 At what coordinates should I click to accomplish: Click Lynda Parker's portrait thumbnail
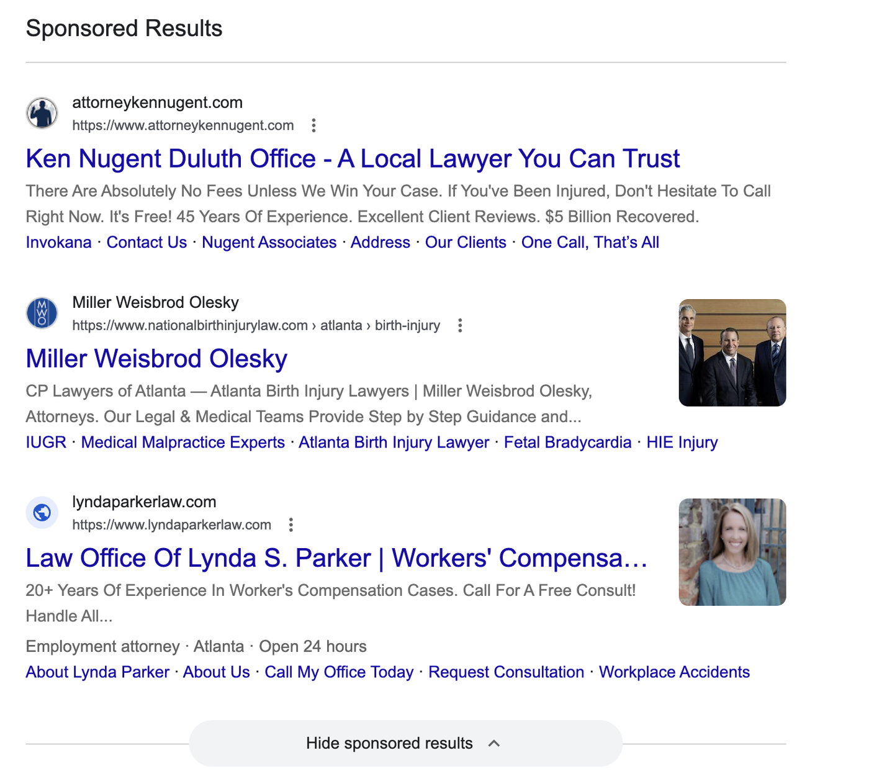point(732,552)
